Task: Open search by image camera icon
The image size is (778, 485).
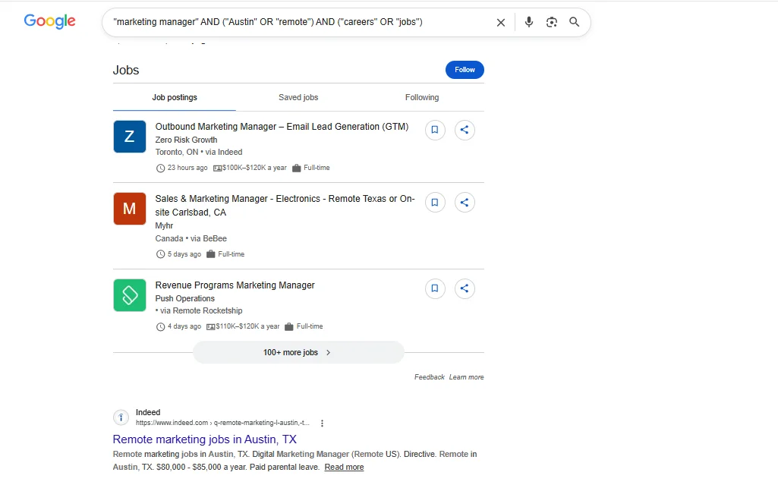Action: pyautogui.click(x=551, y=22)
